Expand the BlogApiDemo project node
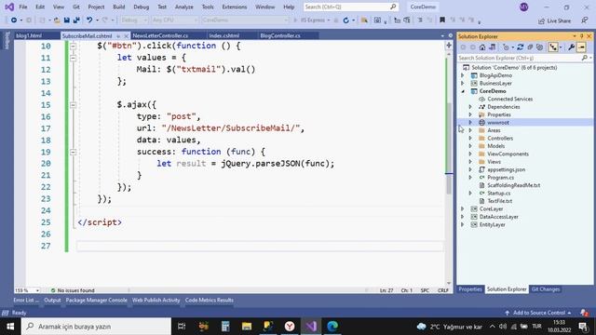This screenshot has width=596, height=335. 463,75
